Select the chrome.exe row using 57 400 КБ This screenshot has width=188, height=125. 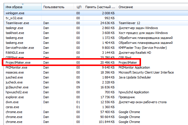[96, 112]
